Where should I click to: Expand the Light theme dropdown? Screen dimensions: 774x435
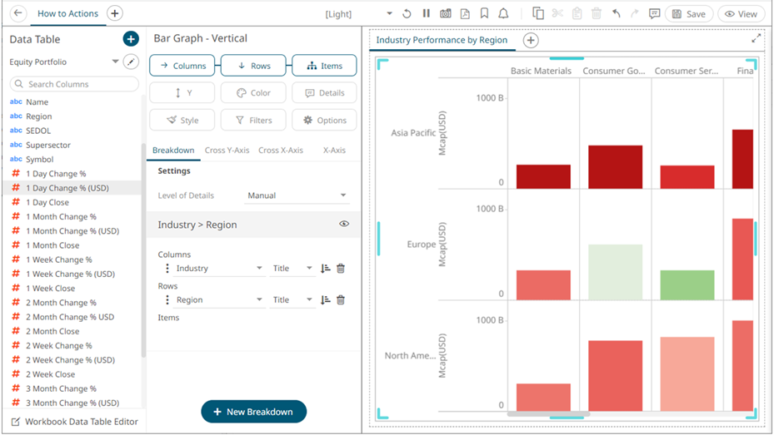tap(389, 14)
